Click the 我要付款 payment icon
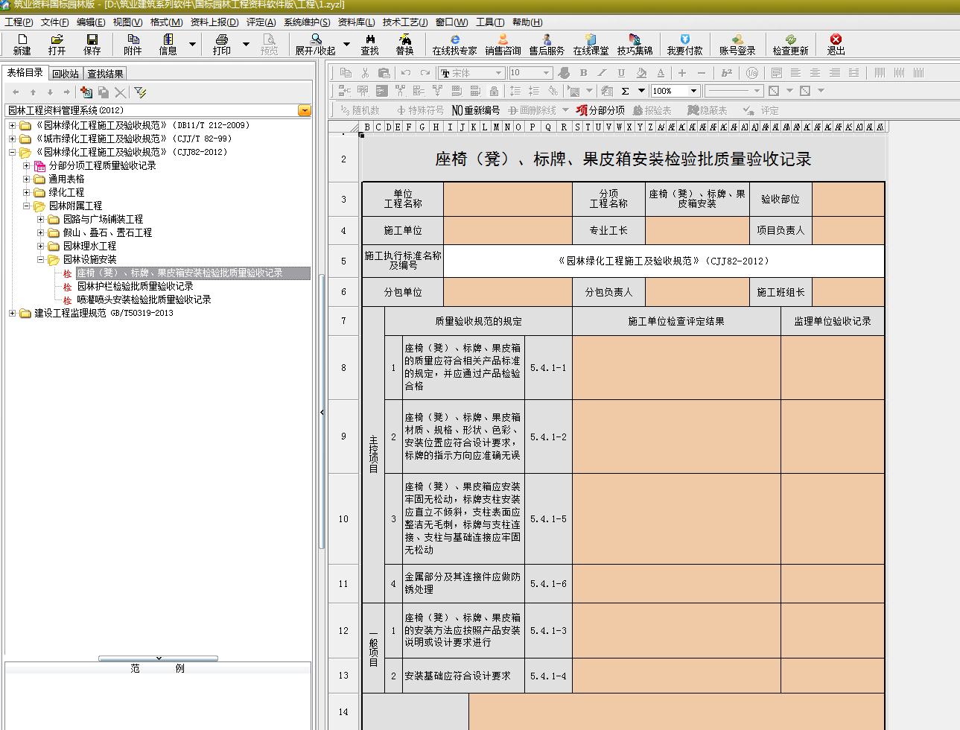 point(684,44)
